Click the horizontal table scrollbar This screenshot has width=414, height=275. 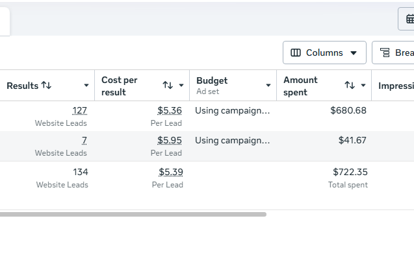point(133,215)
